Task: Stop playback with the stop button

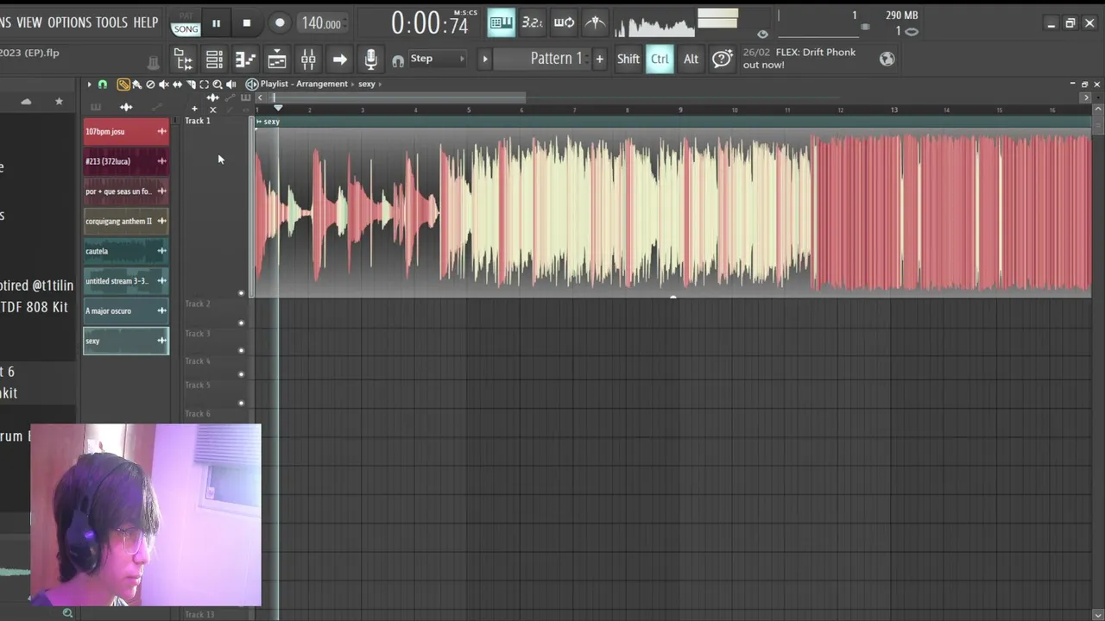Action: tap(247, 23)
